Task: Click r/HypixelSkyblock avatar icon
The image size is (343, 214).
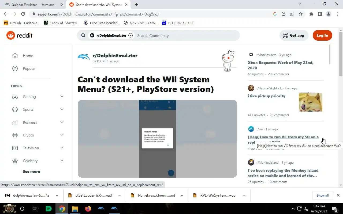Action: (x=251, y=88)
